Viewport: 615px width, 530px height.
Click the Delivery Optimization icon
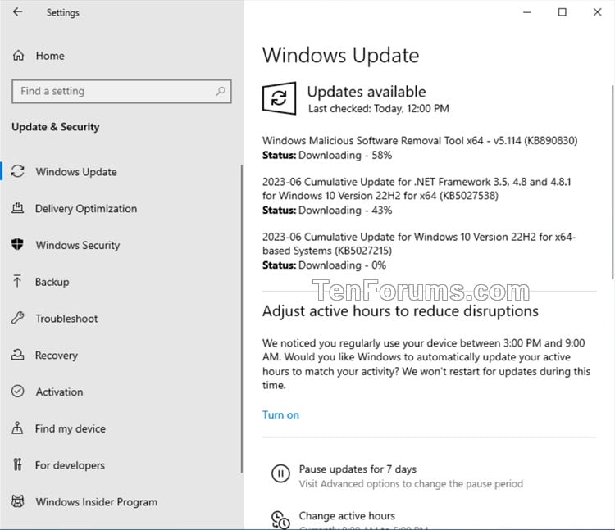tap(18, 208)
